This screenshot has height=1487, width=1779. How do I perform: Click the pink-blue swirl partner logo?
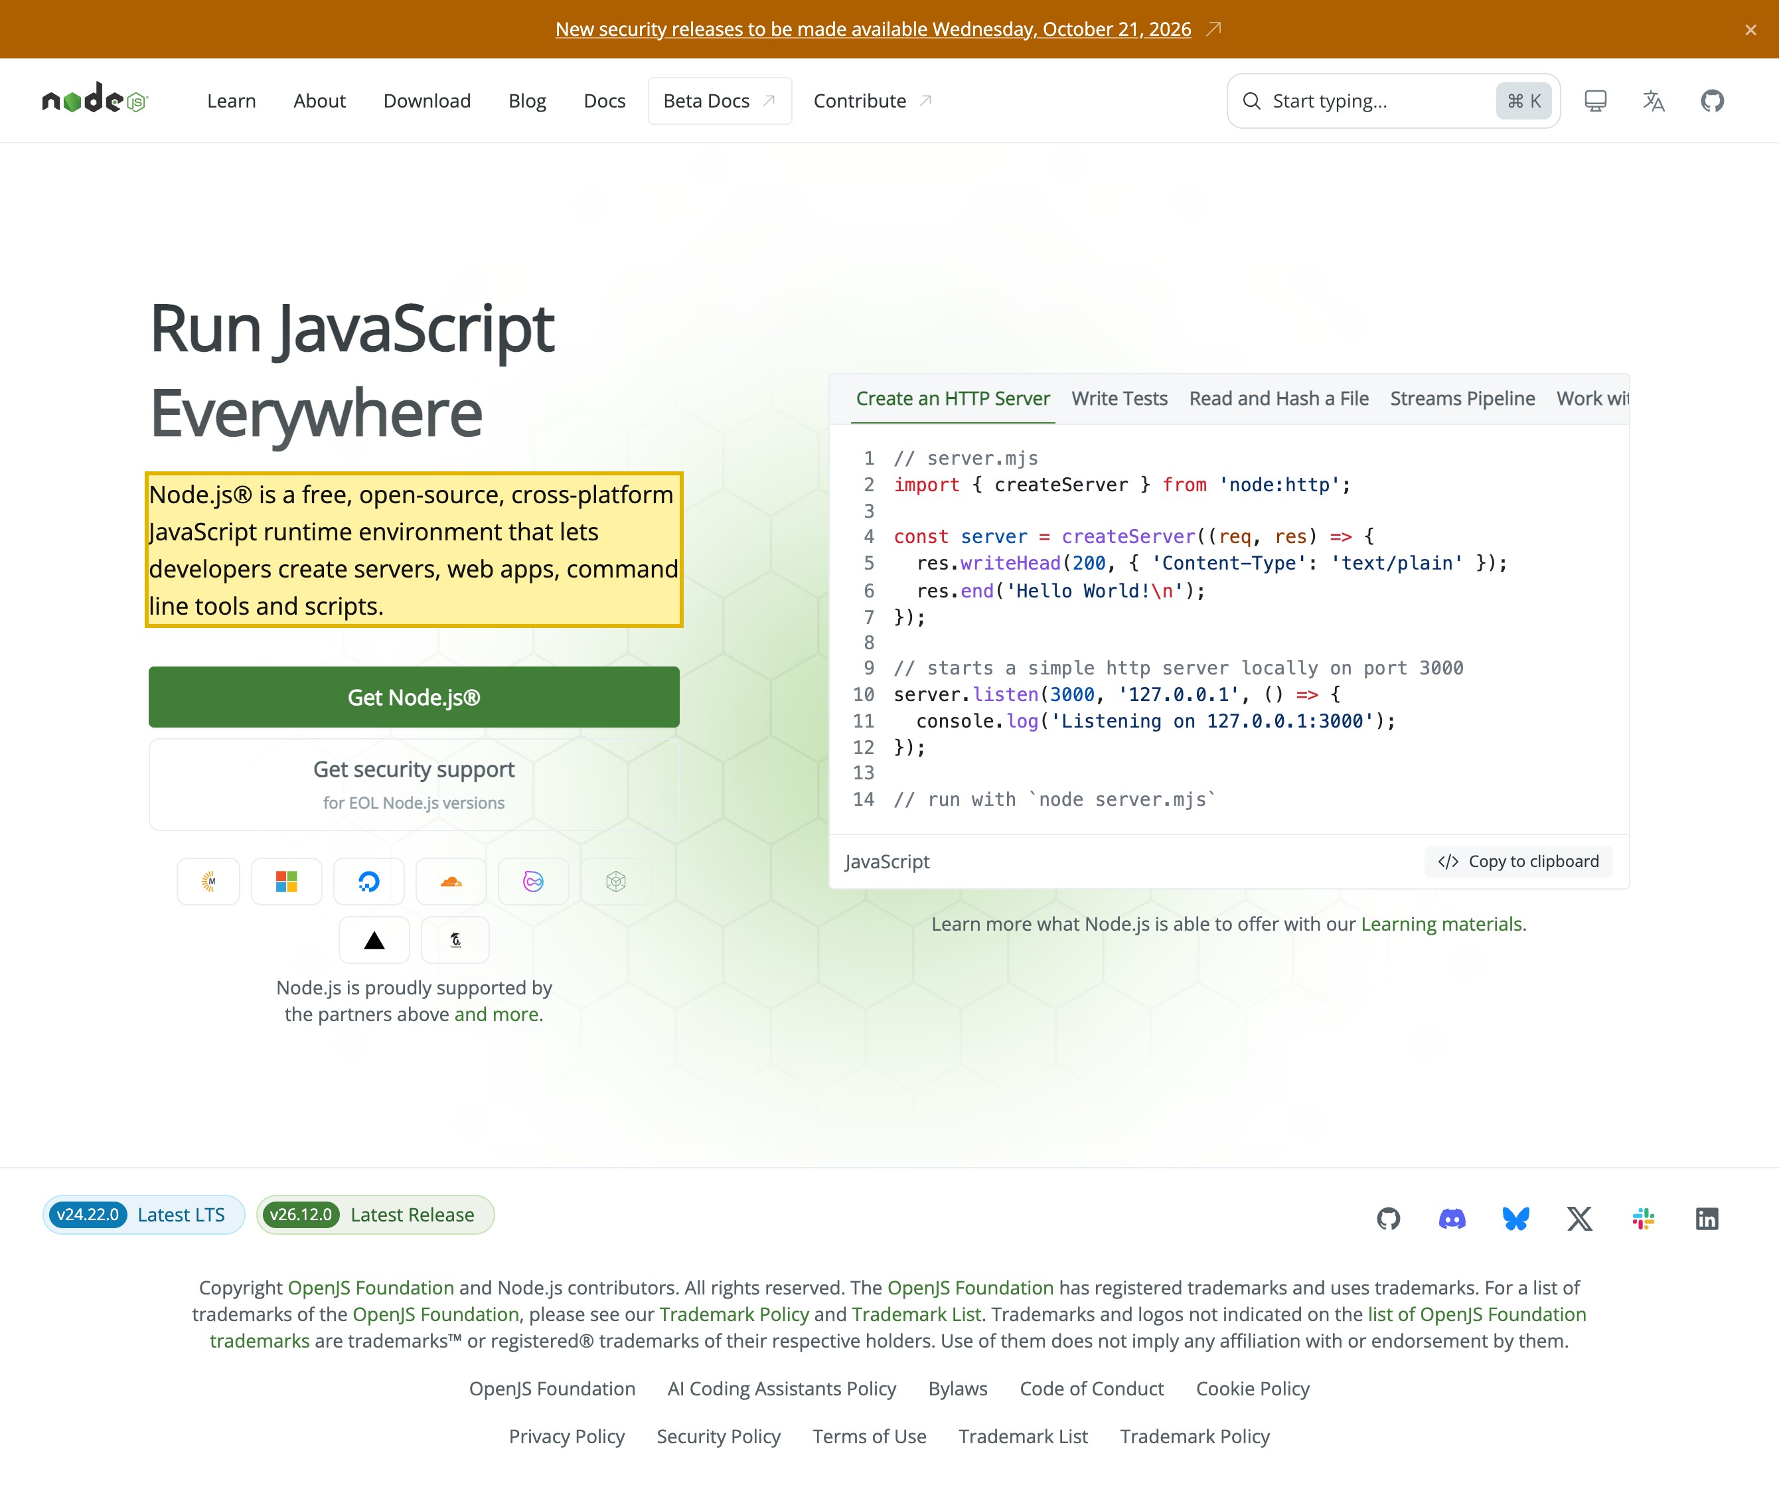click(533, 881)
